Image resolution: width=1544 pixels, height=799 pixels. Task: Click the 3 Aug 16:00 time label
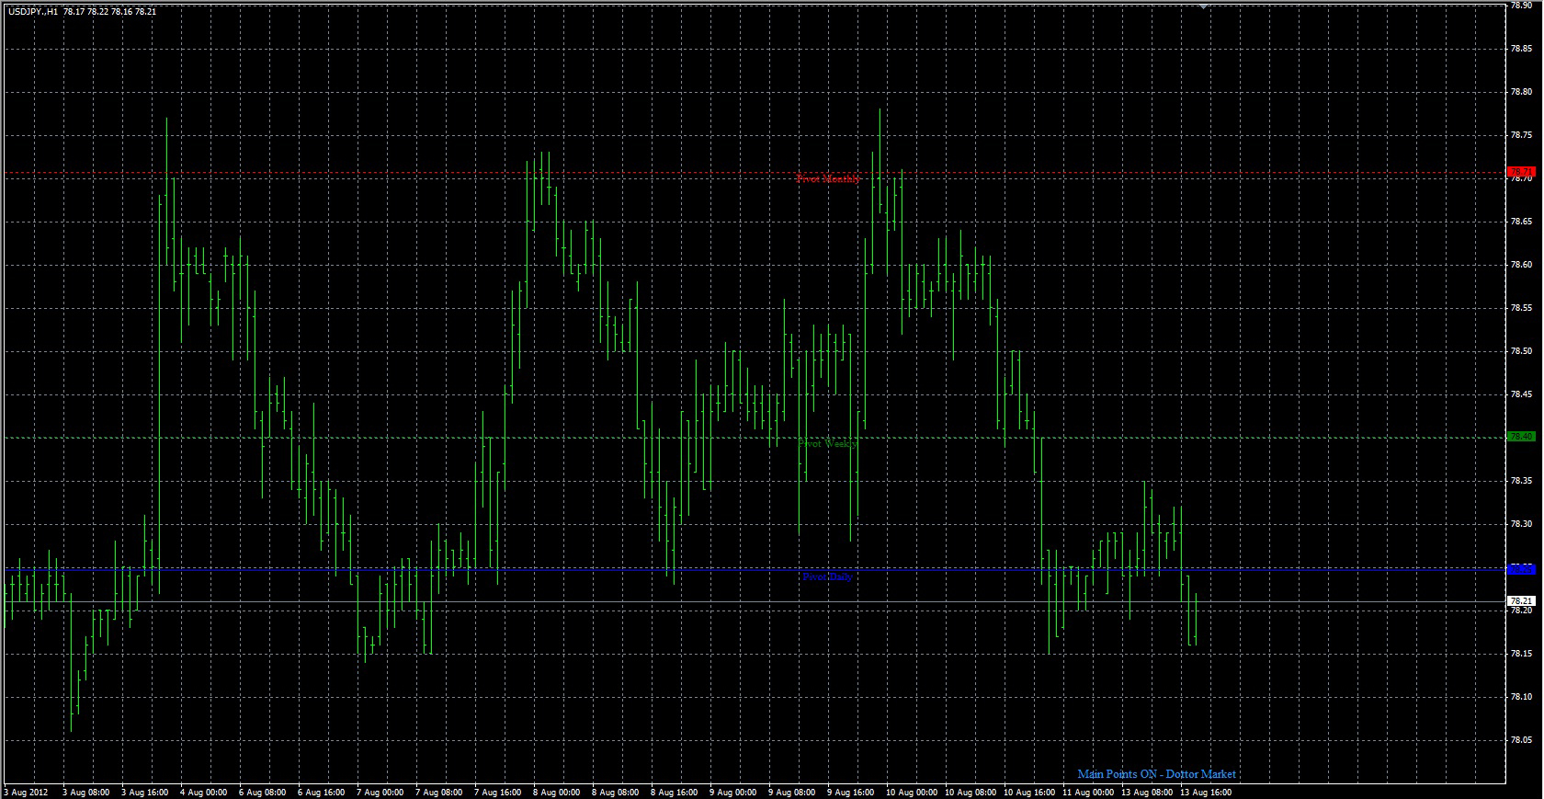[145, 793]
